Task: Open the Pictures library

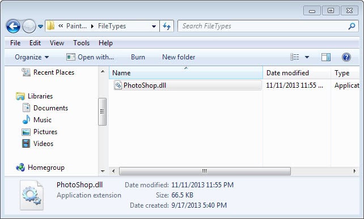Action: coord(45,132)
